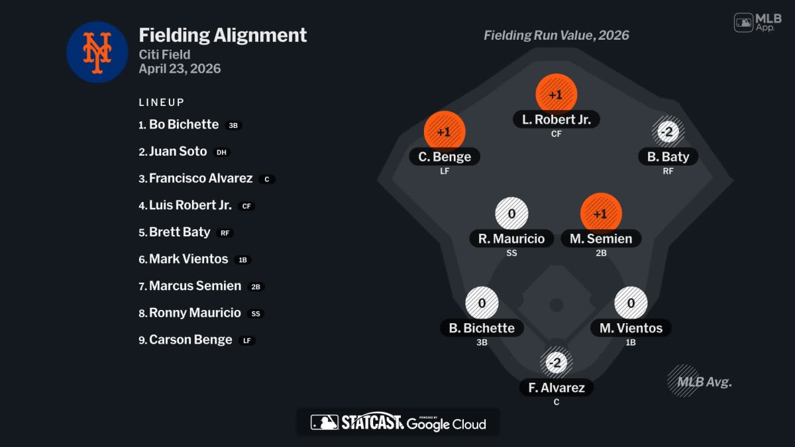Select Juan Soto from the lineup
Image resolution: width=795 pixels, height=447 pixels.
(178, 152)
